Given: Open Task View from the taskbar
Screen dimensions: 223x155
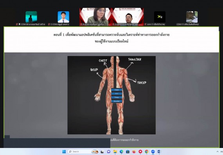Looking at the screenshot, I should (102, 152).
